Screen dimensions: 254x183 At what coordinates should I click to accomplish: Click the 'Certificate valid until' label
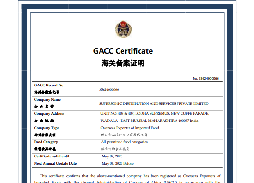click(x=52, y=156)
